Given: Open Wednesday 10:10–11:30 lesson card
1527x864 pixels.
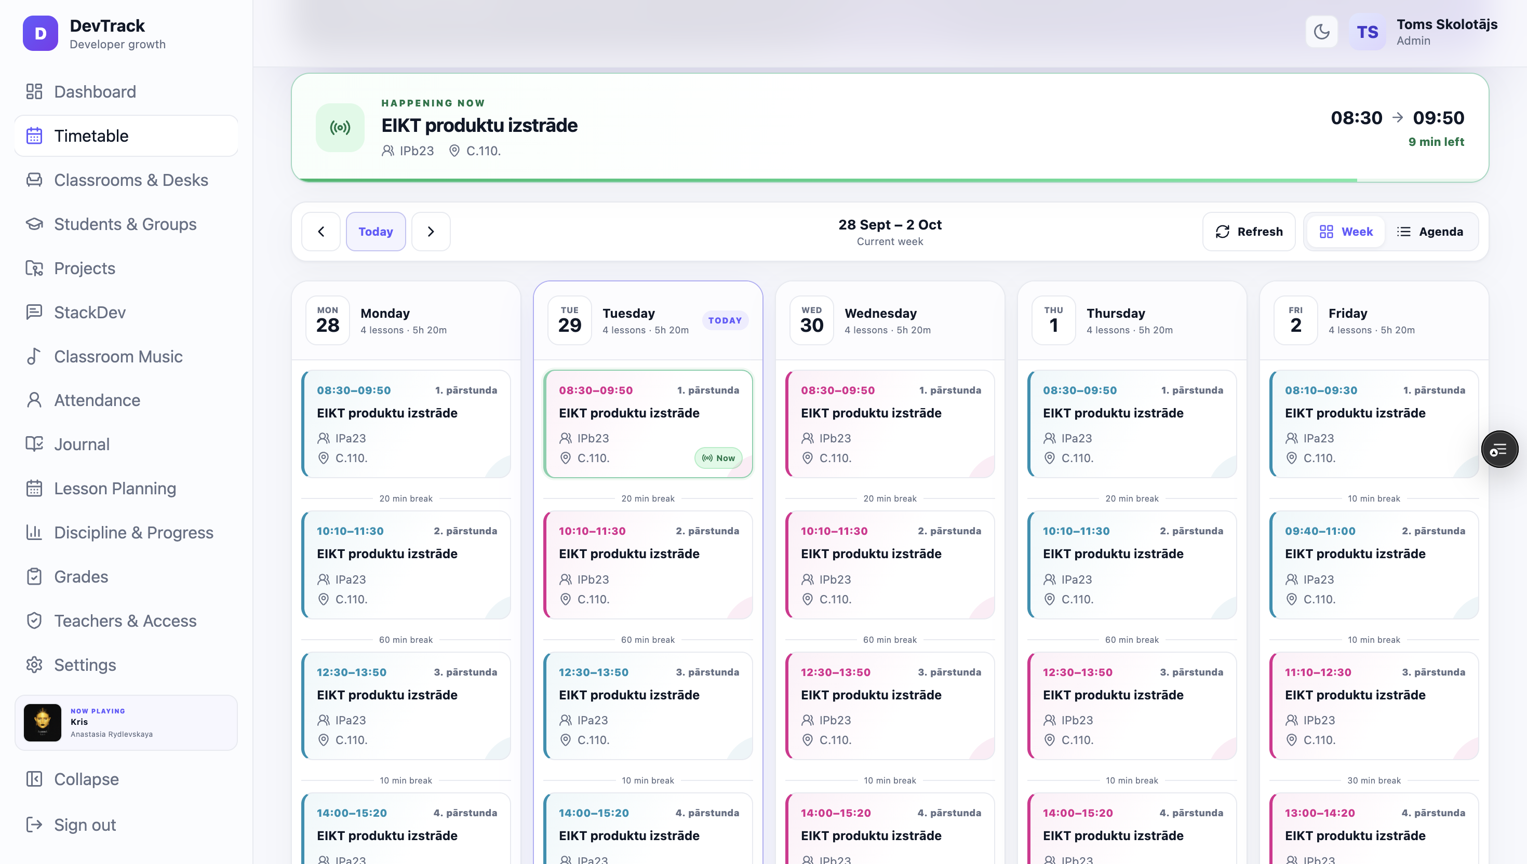Looking at the screenshot, I should (890, 564).
